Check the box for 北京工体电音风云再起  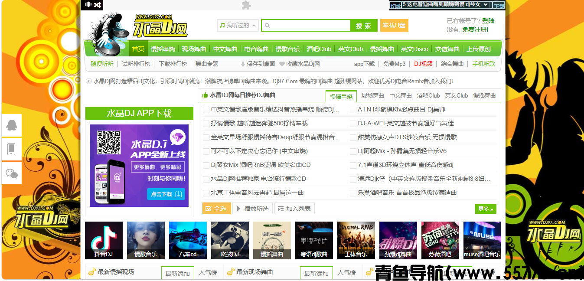point(206,193)
